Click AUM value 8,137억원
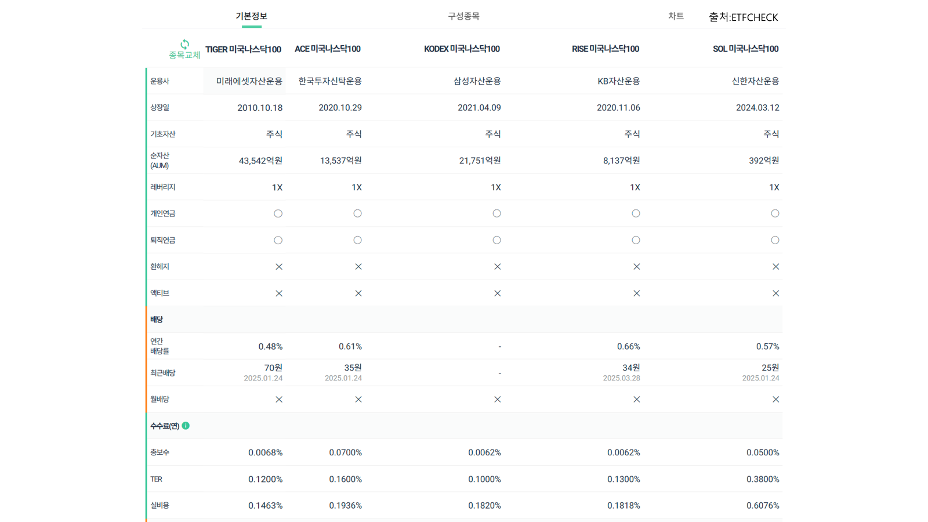928x522 pixels. 622,161
